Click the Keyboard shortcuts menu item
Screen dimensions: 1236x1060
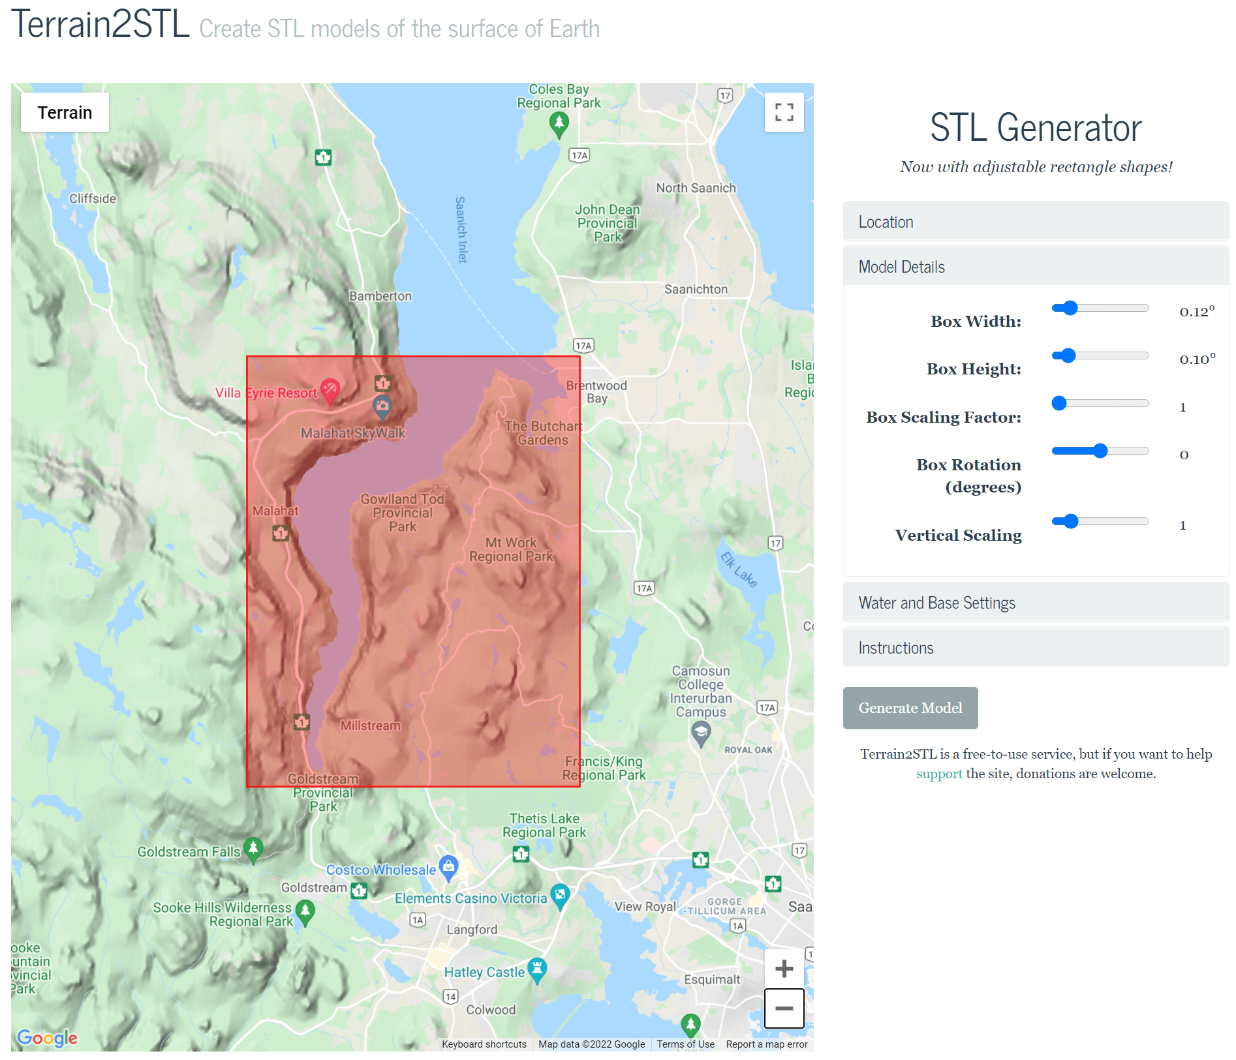tap(484, 1044)
